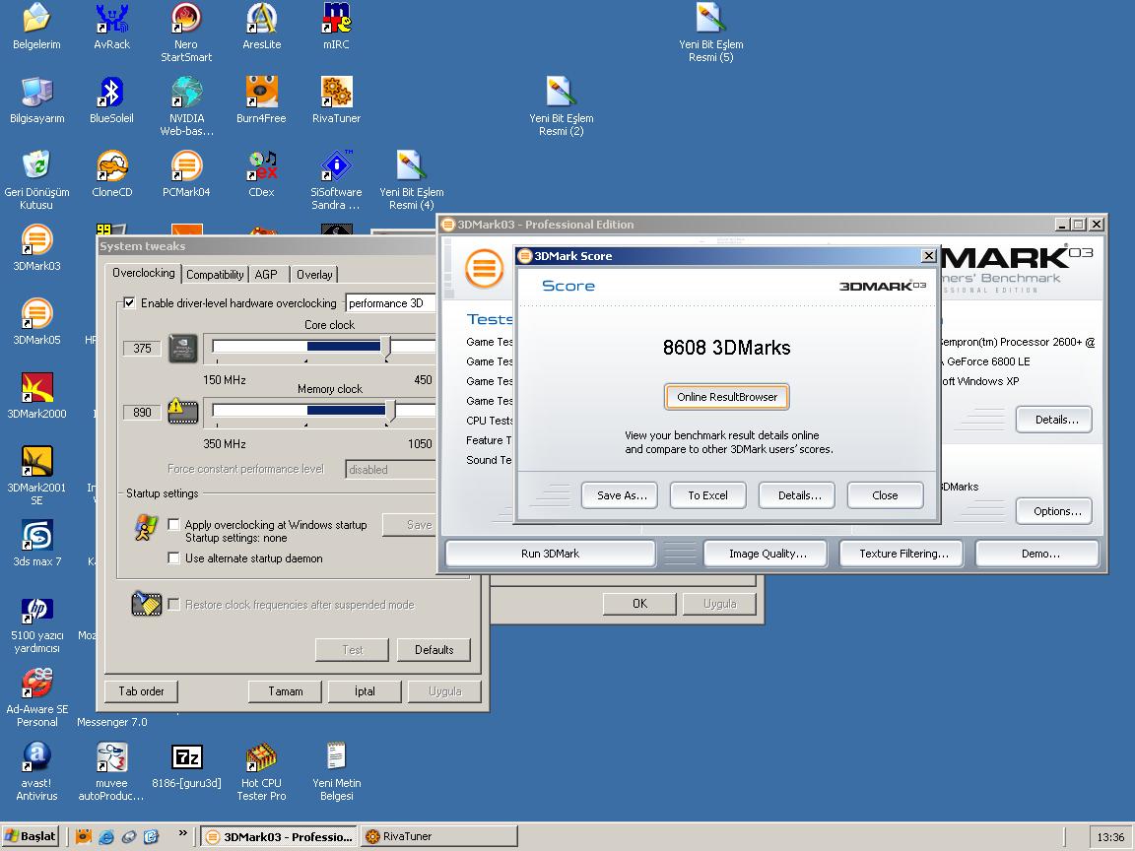Open the avast! Antivirus icon

[x=36, y=758]
